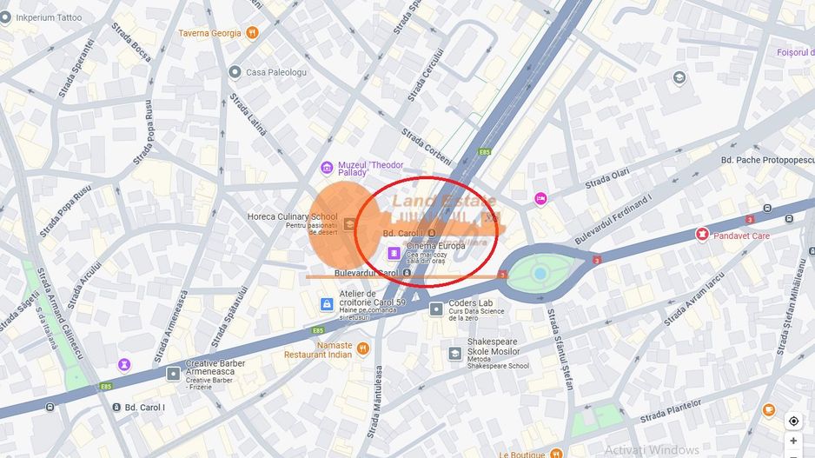Open the Muzeul Theodor Pallady museum pin

tap(327, 168)
